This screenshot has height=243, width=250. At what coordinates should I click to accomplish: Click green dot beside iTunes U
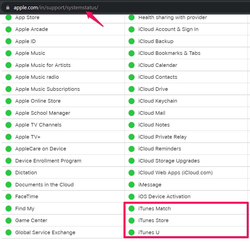click(131, 232)
